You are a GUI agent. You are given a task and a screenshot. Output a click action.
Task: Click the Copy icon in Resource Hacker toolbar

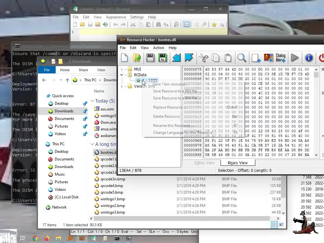(215, 58)
